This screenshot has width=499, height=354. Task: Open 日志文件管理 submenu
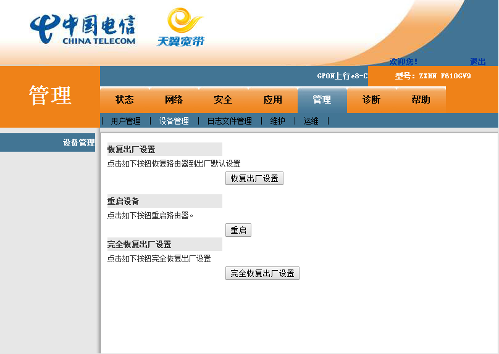[x=229, y=121]
